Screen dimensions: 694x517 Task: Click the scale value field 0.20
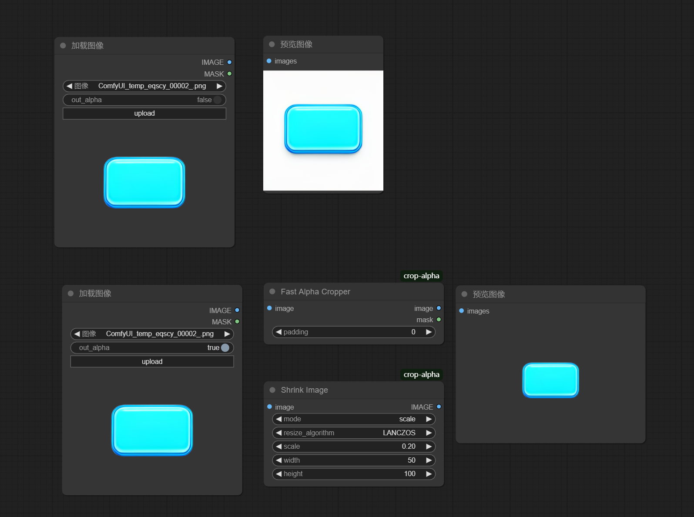(354, 447)
